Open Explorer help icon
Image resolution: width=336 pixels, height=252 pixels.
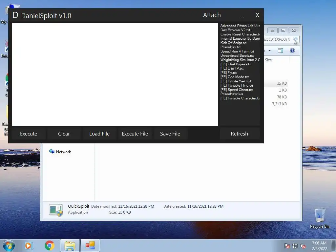pos(292,51)
